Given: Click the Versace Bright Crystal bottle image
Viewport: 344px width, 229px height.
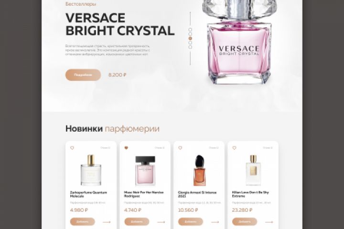Looking at the screenshot, I should [239, 42].
